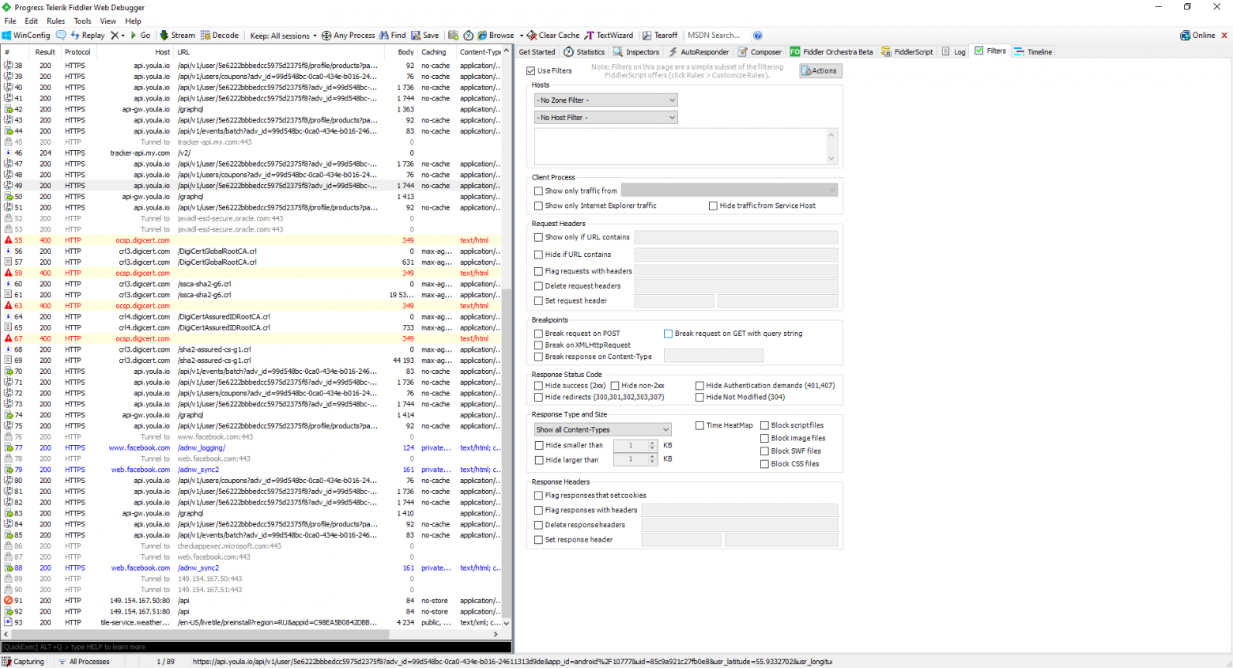
Task: Enable Break request on POST
Action: coord(538,334)
